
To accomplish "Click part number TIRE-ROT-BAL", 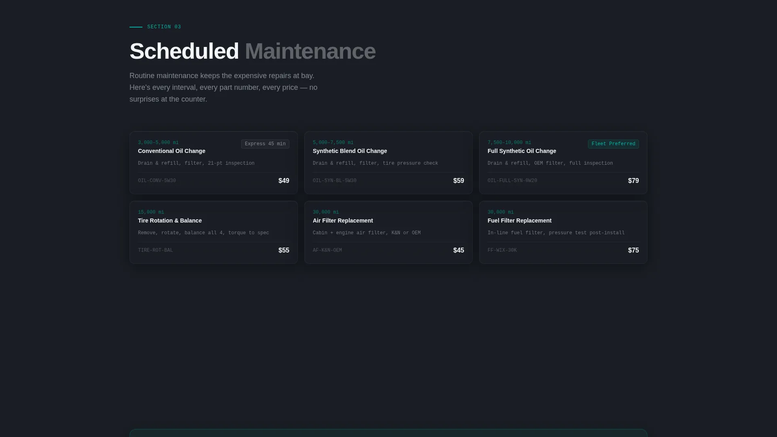I will (x=155, y=250).
